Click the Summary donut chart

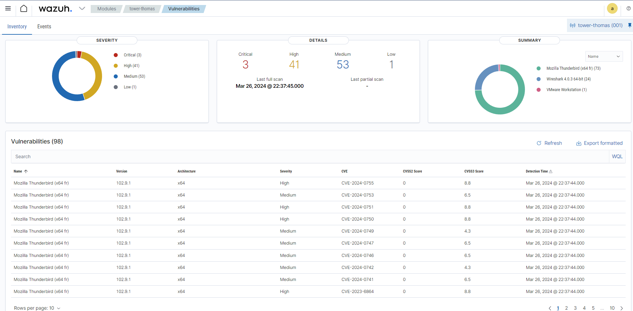tap(500, 89)
